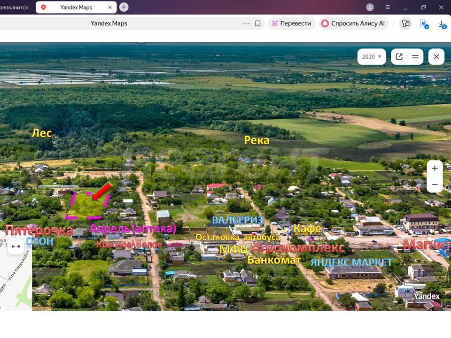Screen dimensions: 451x338
Task: Open the 2020 panorama year dropdown
Action: [372, 57]
